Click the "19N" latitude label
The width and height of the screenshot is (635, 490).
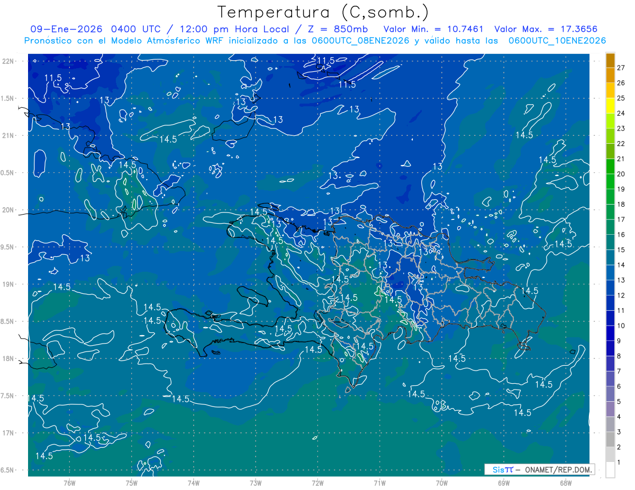point(8,284)
